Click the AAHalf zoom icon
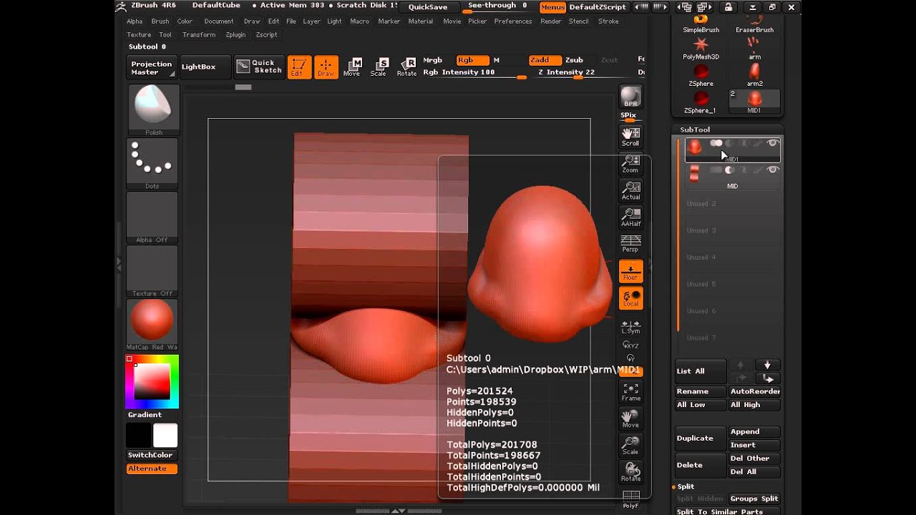916x515 pixels. (630, 217)
